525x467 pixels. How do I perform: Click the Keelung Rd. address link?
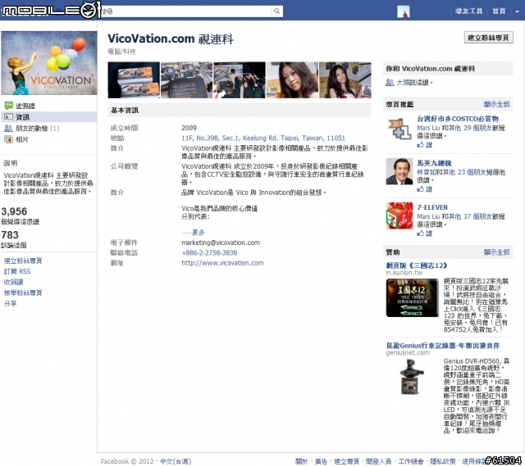pyautogui.click(x=263, y=138)
